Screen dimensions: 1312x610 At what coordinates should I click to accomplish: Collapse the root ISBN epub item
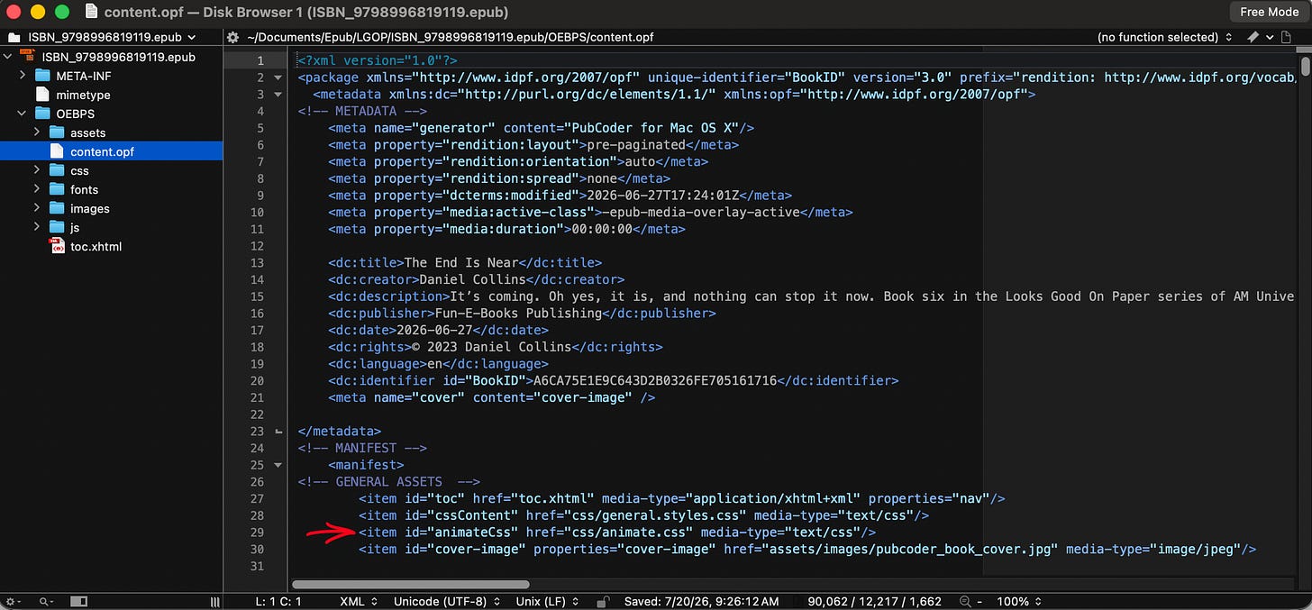8,57
